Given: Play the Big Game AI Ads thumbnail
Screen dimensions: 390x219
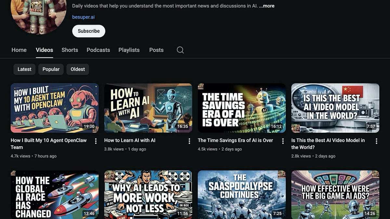Looking at the screenshot, I should tap(335, 195).
